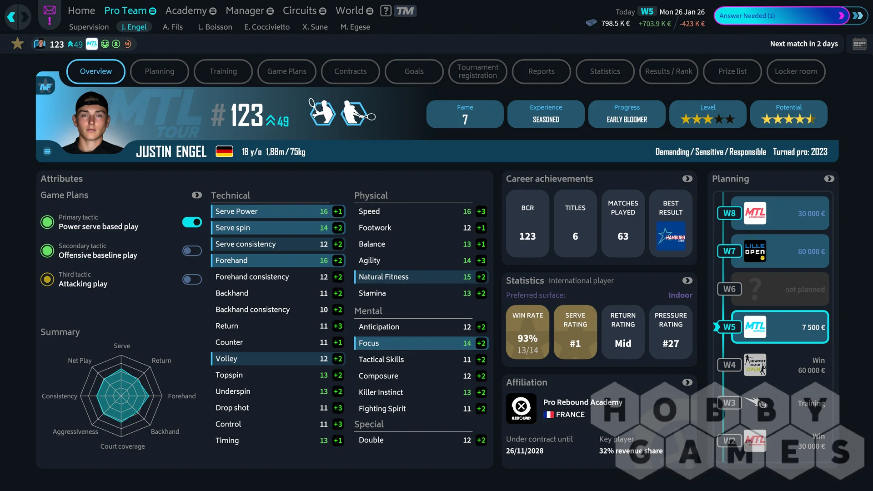Click the Level star rating card
The width and height of the screenshot is (873, 491).
708,114
